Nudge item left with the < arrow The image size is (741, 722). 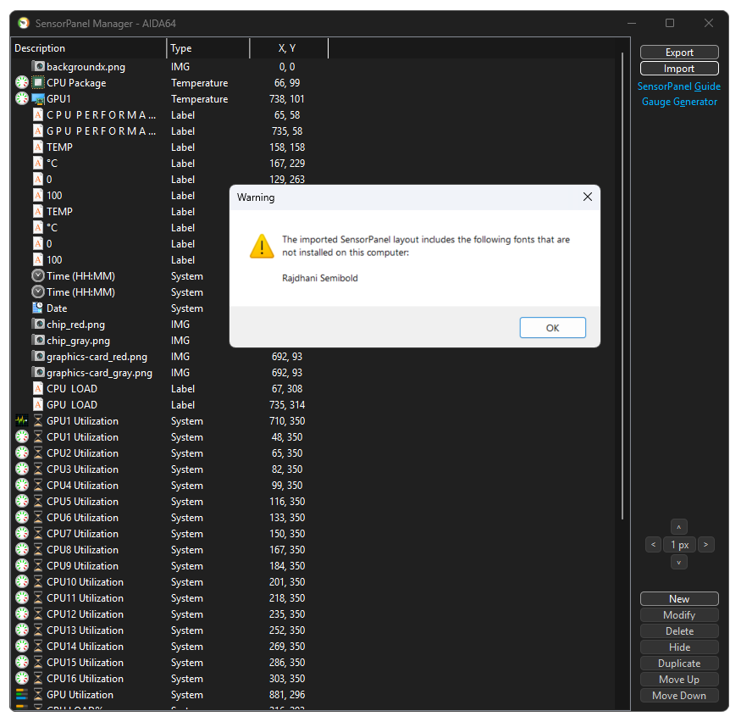[x=653, y=544]
